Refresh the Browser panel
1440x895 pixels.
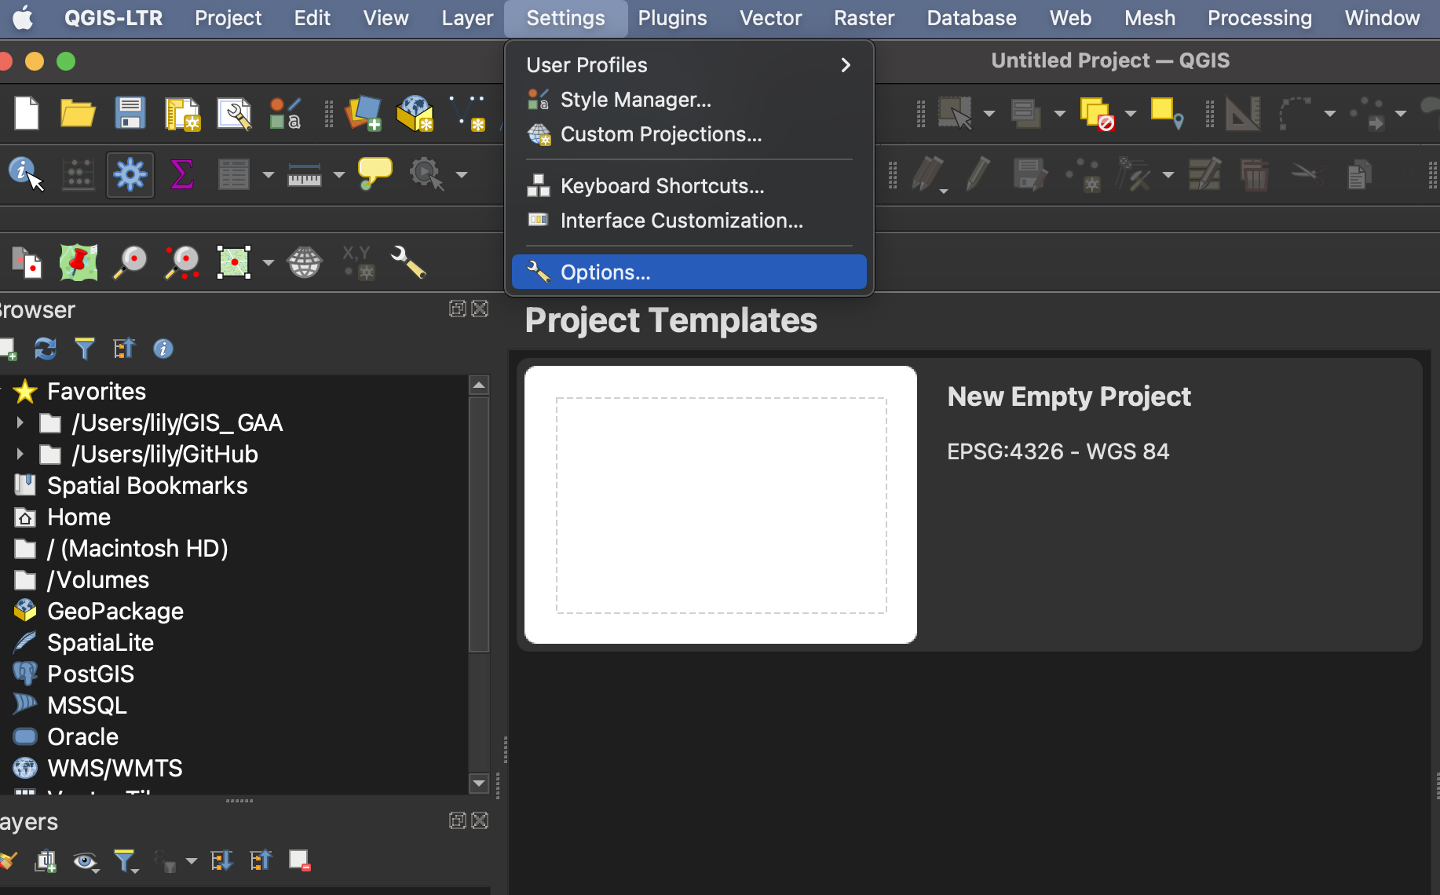[x=46, y=349]
